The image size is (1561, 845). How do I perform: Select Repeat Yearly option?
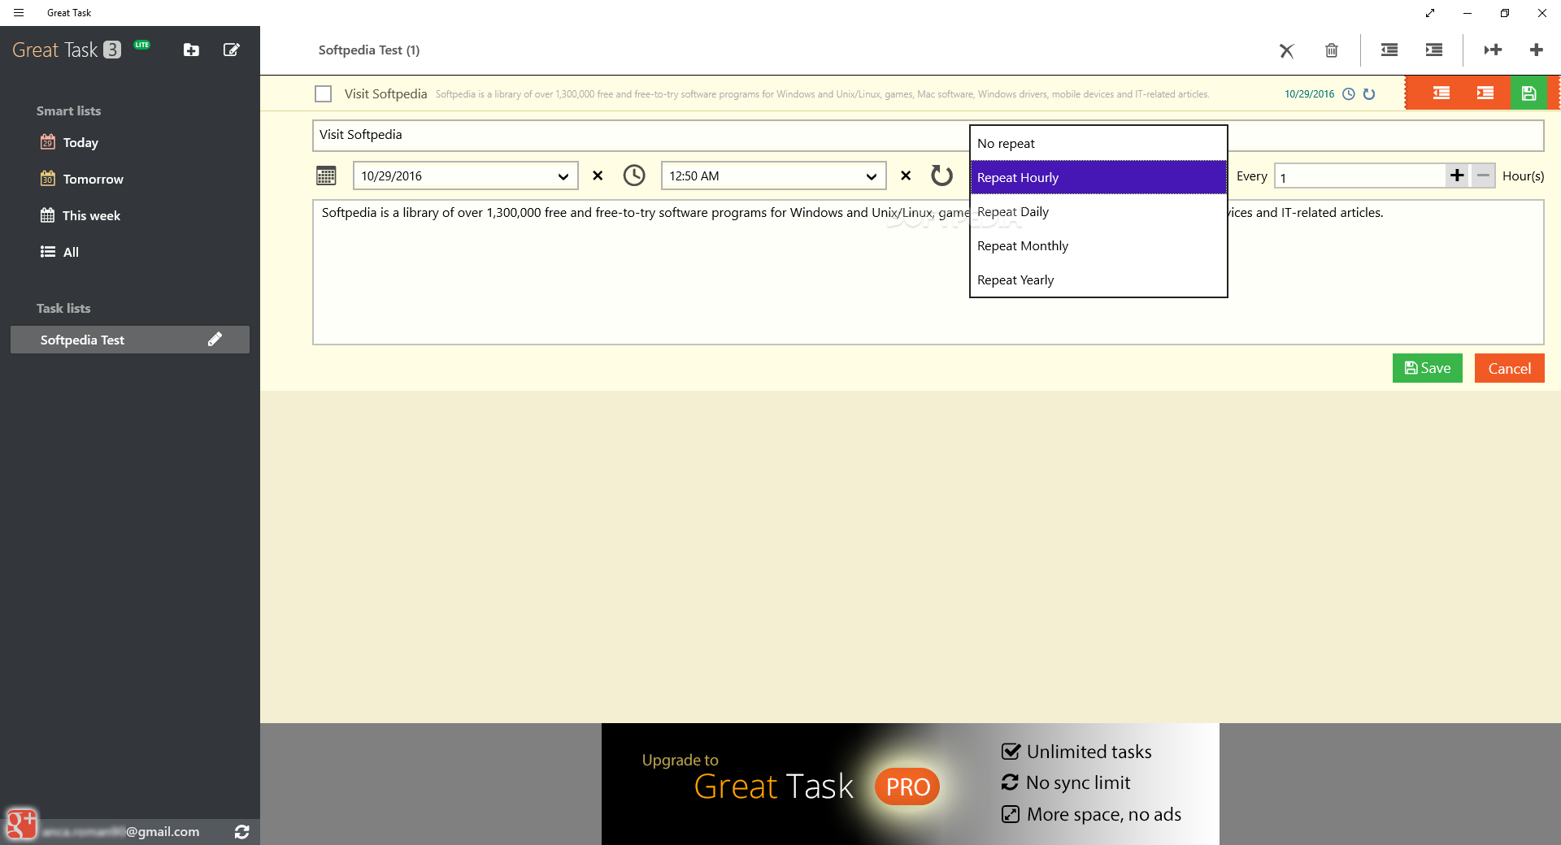click(x=1098, y=279)
